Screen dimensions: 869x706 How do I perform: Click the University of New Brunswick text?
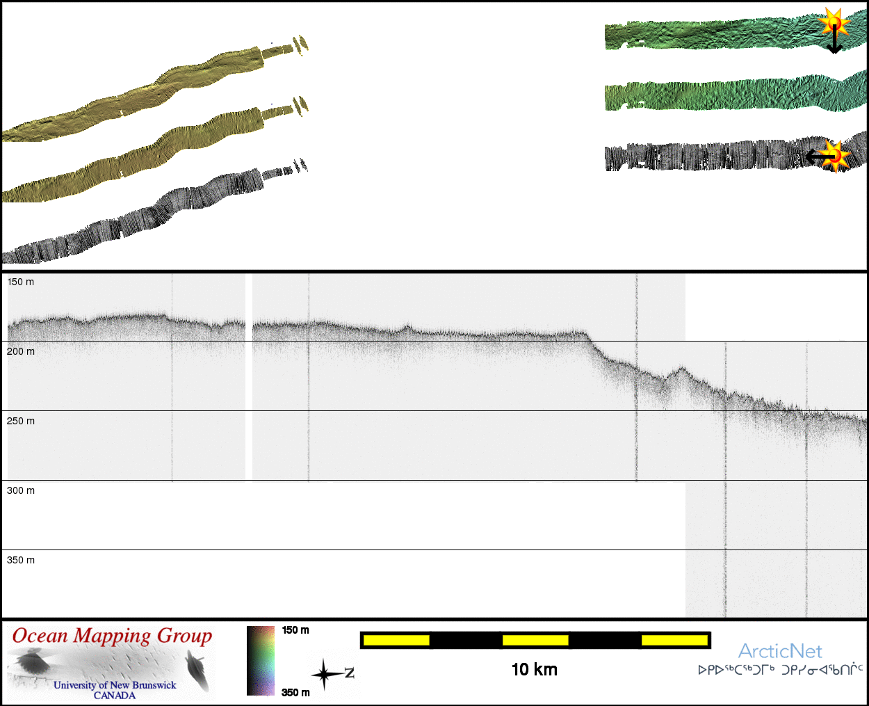(x=115, y=685)
